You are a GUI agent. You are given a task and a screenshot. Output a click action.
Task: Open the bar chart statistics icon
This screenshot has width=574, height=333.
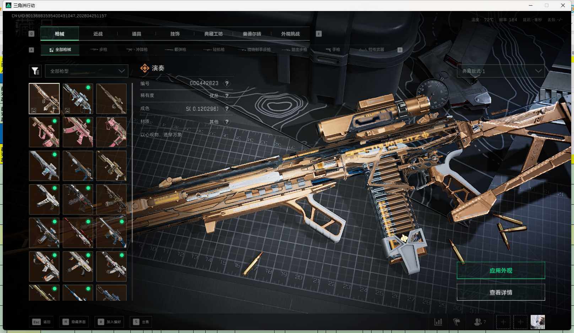point(438,322)
